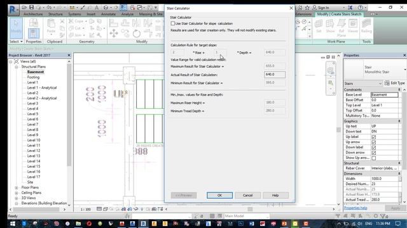Click the Help question mark icon
Screen dimensions: 407x228
tap(360, 8)
